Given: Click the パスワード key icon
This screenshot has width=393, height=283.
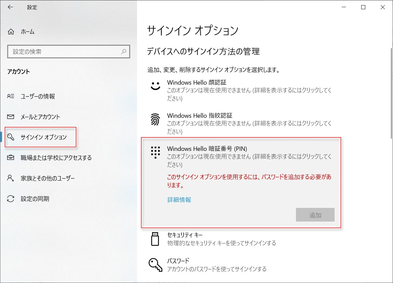Looking at the screenshot, I should 155,265.
